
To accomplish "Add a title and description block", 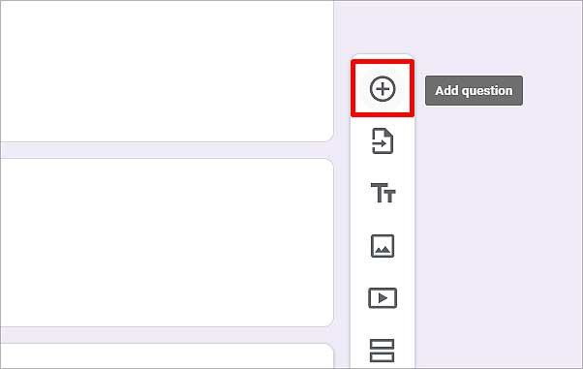I will [383, 193].
